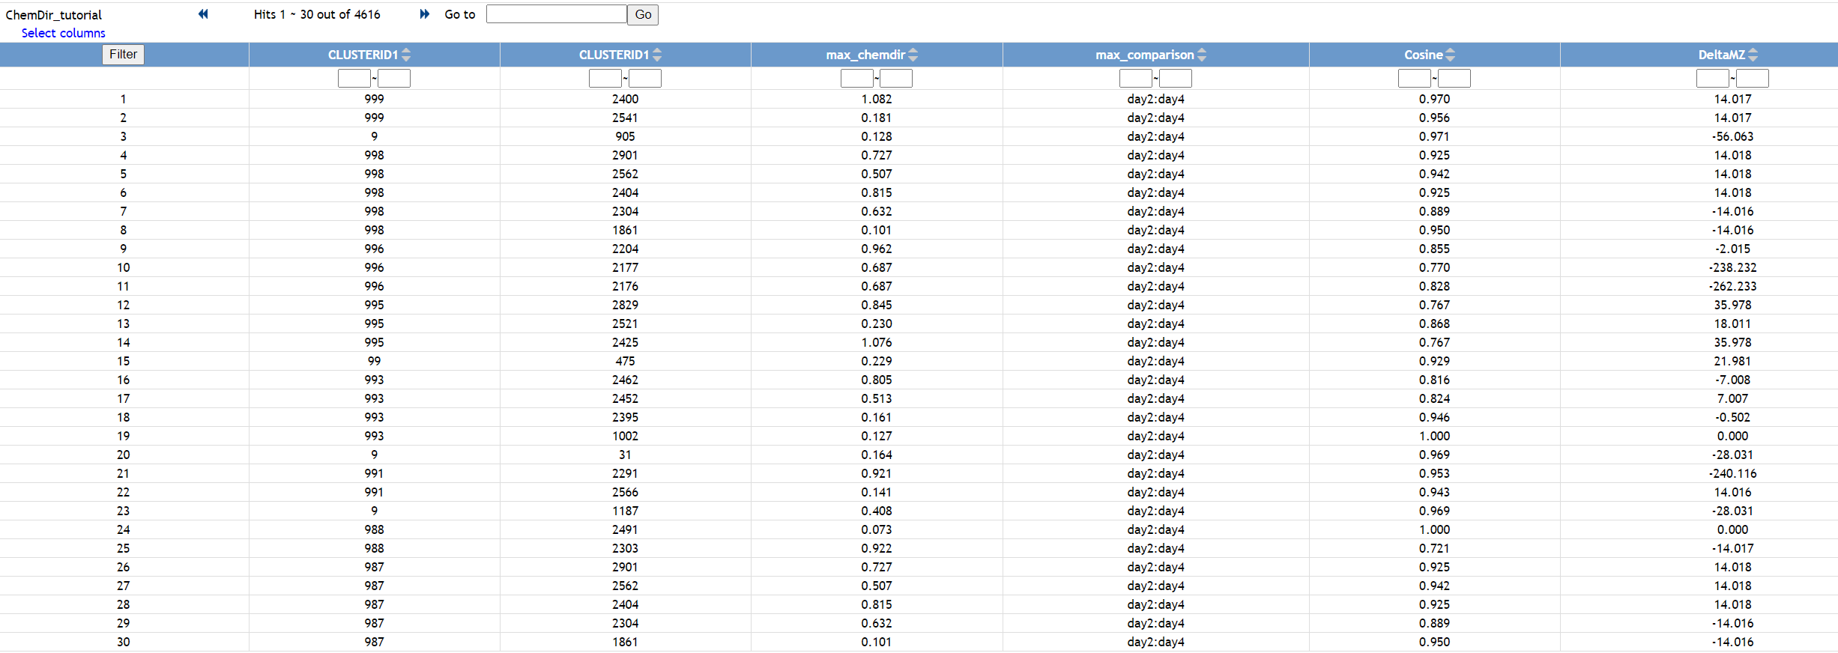The height and width of the screenshot is (653, 1838).
Task: Click max_chemdir maximum filter box
Action: [896, 79]
